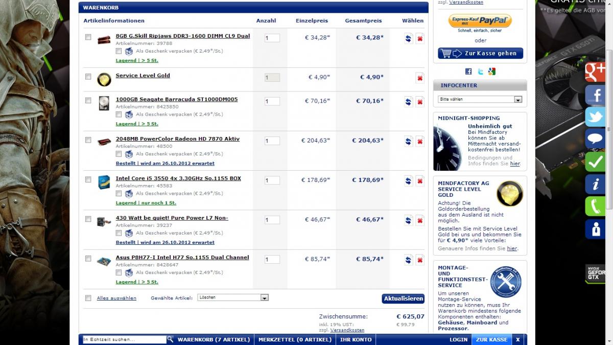The image size is (613, 345).
Task: Open the 'Löschen' selected-articles dropdown
Action: [233, 297]
